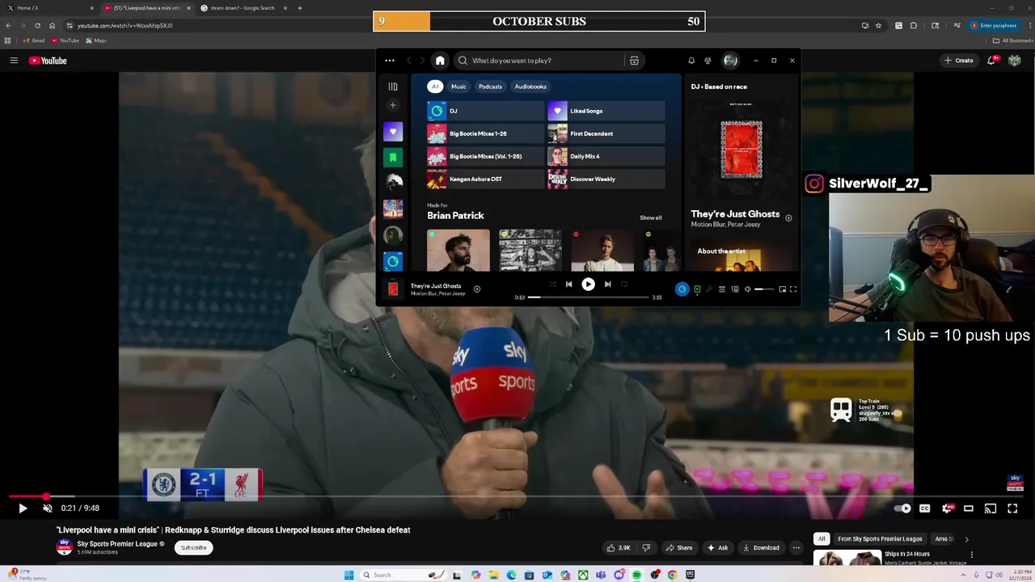This screenshot has width=1035, height=582.
Task: Select the Audiobooks filter chip
Action: pyautogui.click(x=530, y=86)
